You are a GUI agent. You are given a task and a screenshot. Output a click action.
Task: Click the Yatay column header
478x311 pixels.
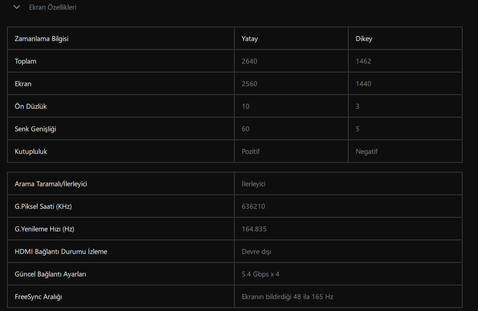point(250,39)
